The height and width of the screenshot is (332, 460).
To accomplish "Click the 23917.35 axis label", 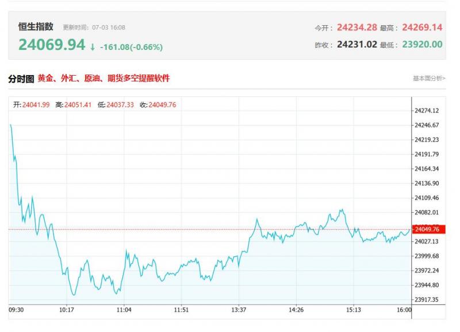I will pyautogui.click(x=427, y=299).
